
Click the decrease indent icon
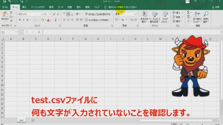[x=77, y=20]
